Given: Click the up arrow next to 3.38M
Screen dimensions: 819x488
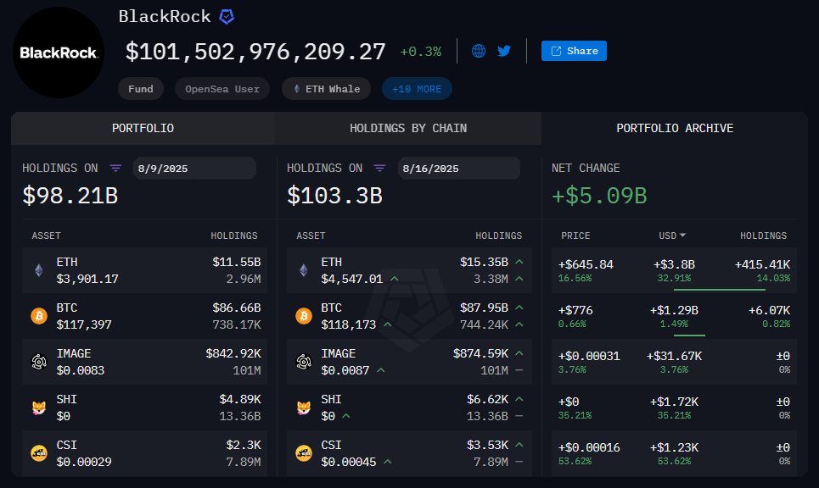Looking at the screenshot, I should coord(519,279).
